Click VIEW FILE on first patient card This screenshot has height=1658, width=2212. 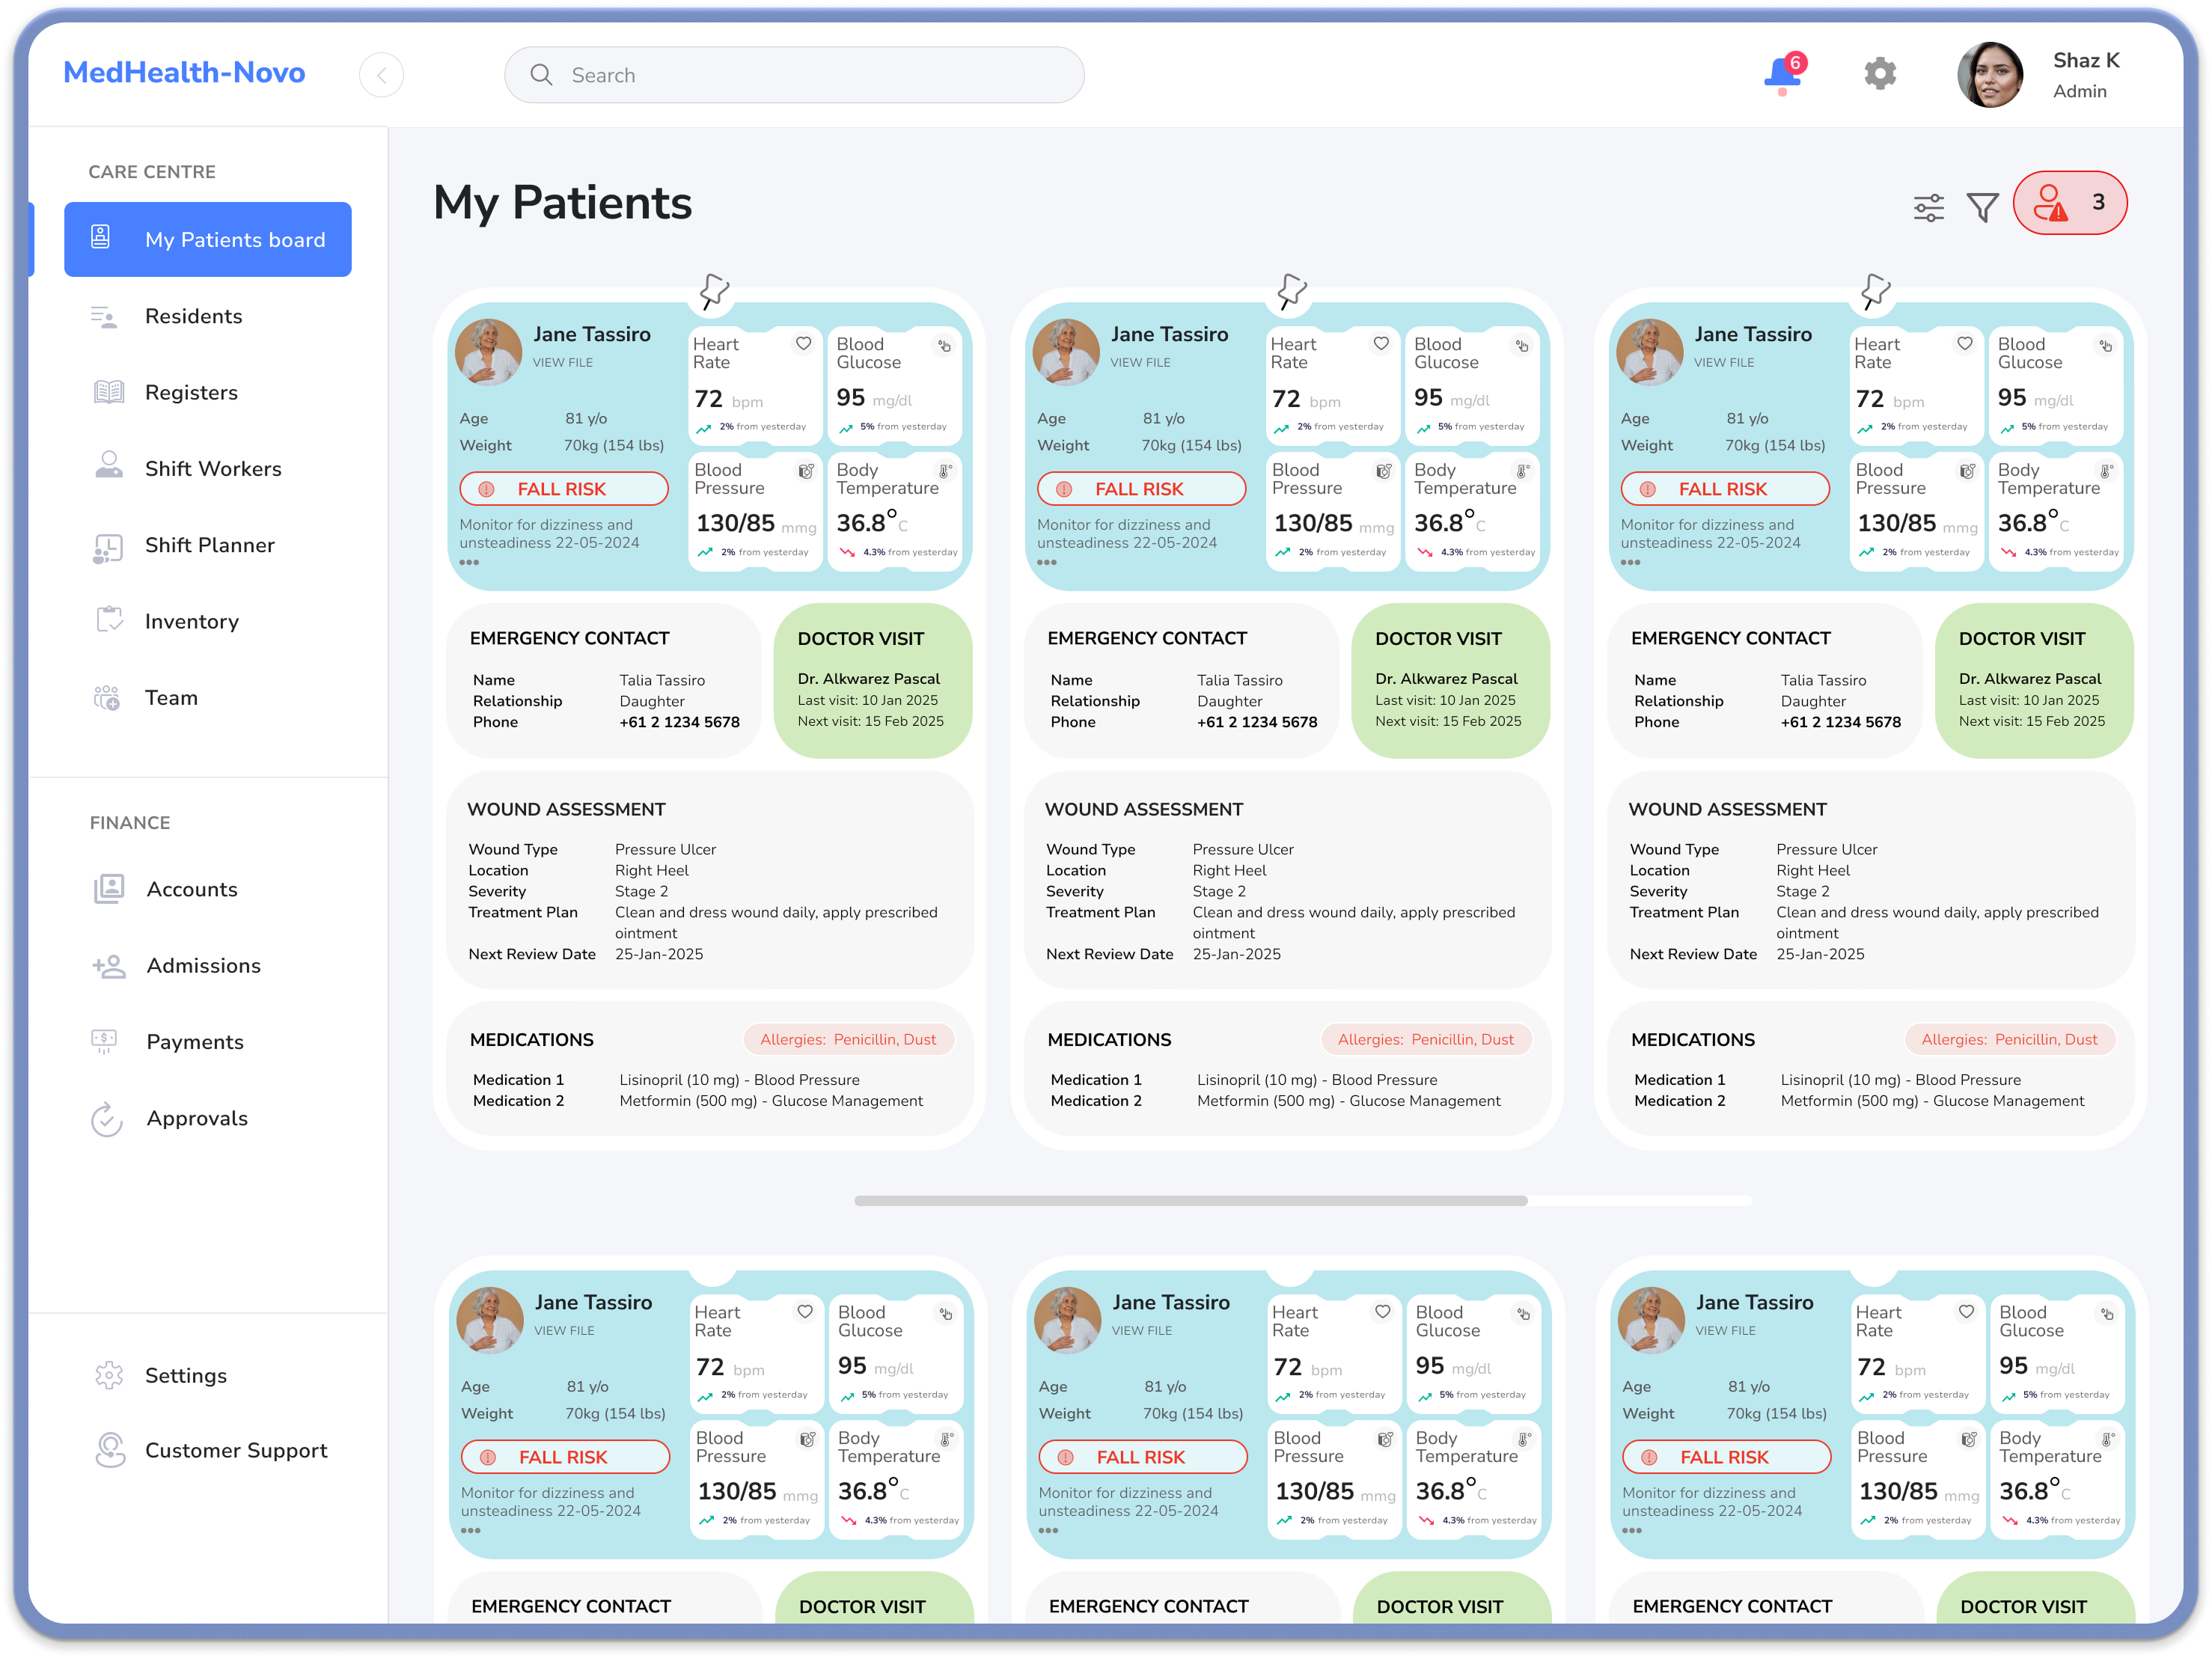[562, 363]
